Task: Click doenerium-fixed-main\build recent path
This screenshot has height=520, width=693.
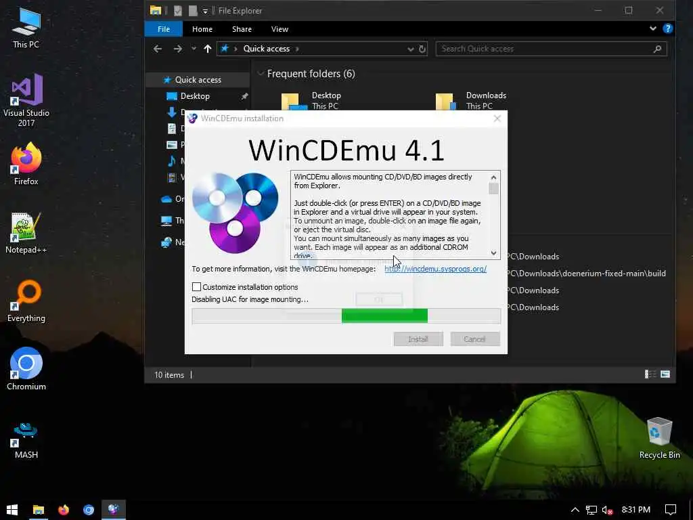Action: (x=587, y=274)
